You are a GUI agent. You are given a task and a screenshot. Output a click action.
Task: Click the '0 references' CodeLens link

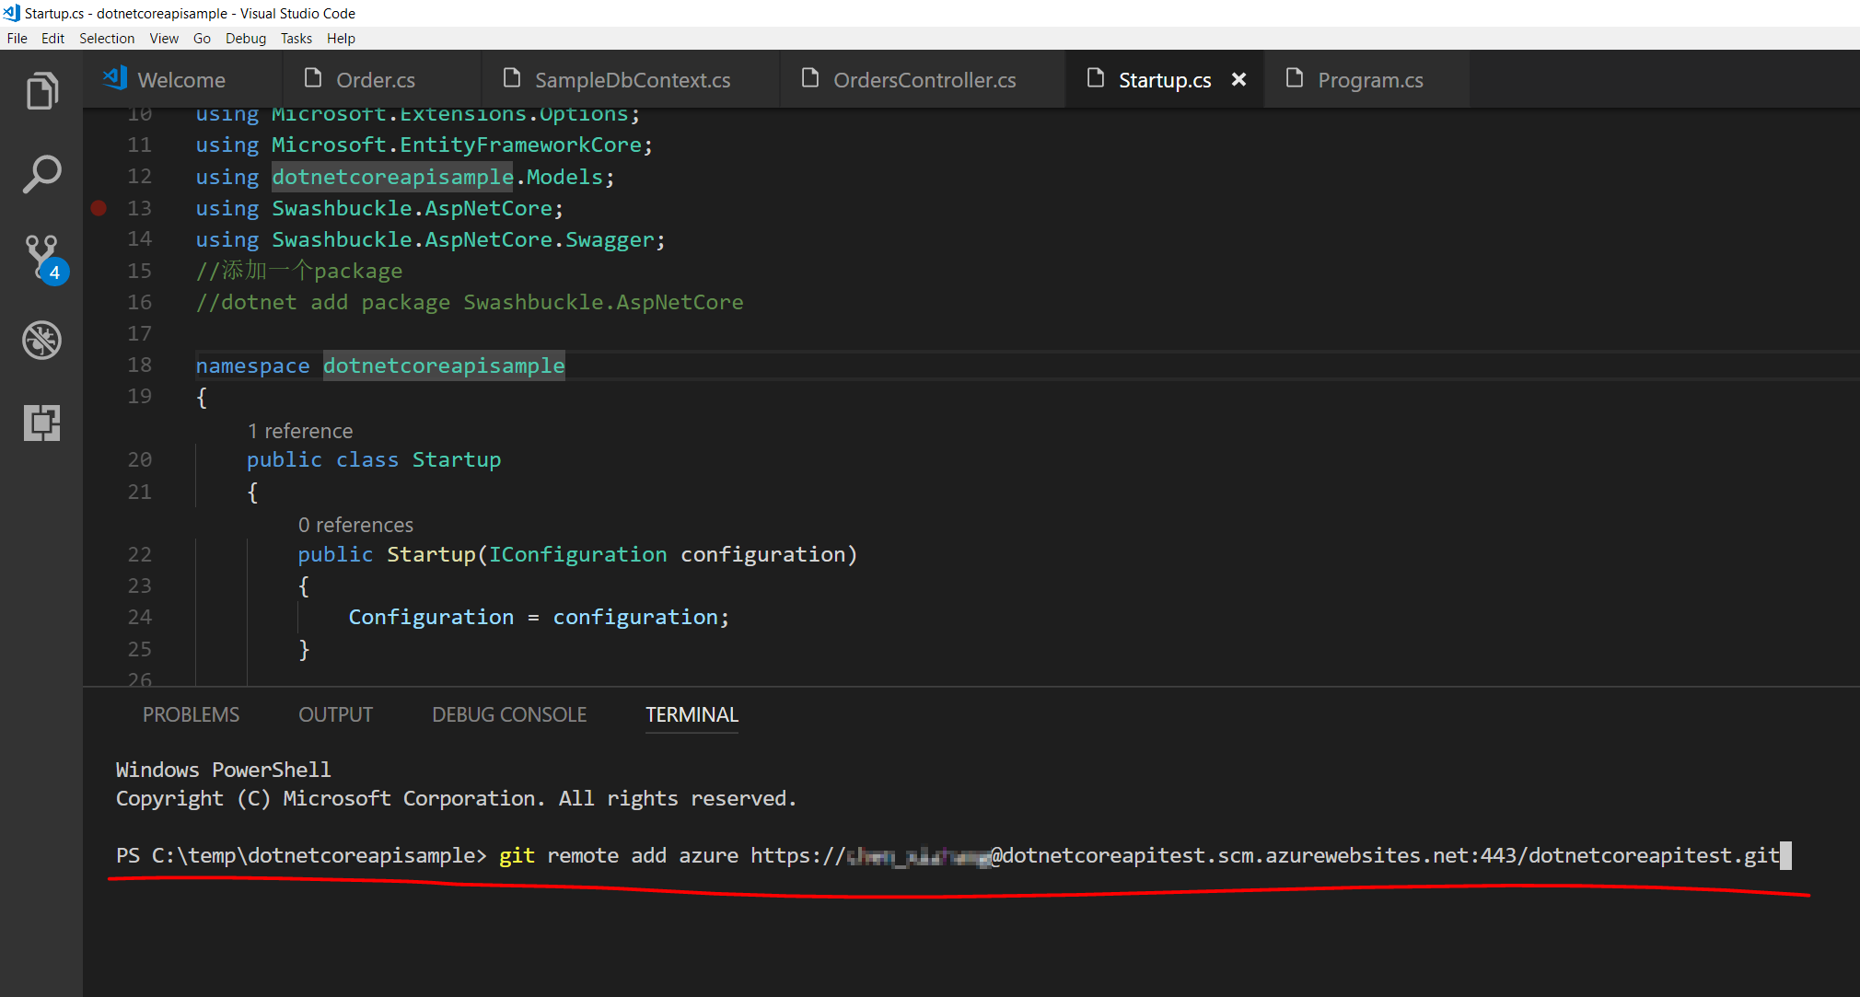[x=355, y=525]
